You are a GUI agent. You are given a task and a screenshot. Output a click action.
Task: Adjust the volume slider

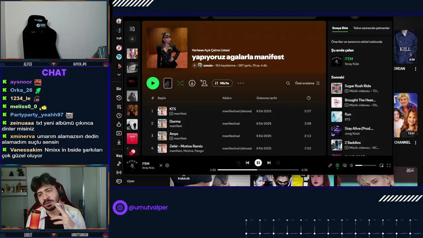coord(365,166)
